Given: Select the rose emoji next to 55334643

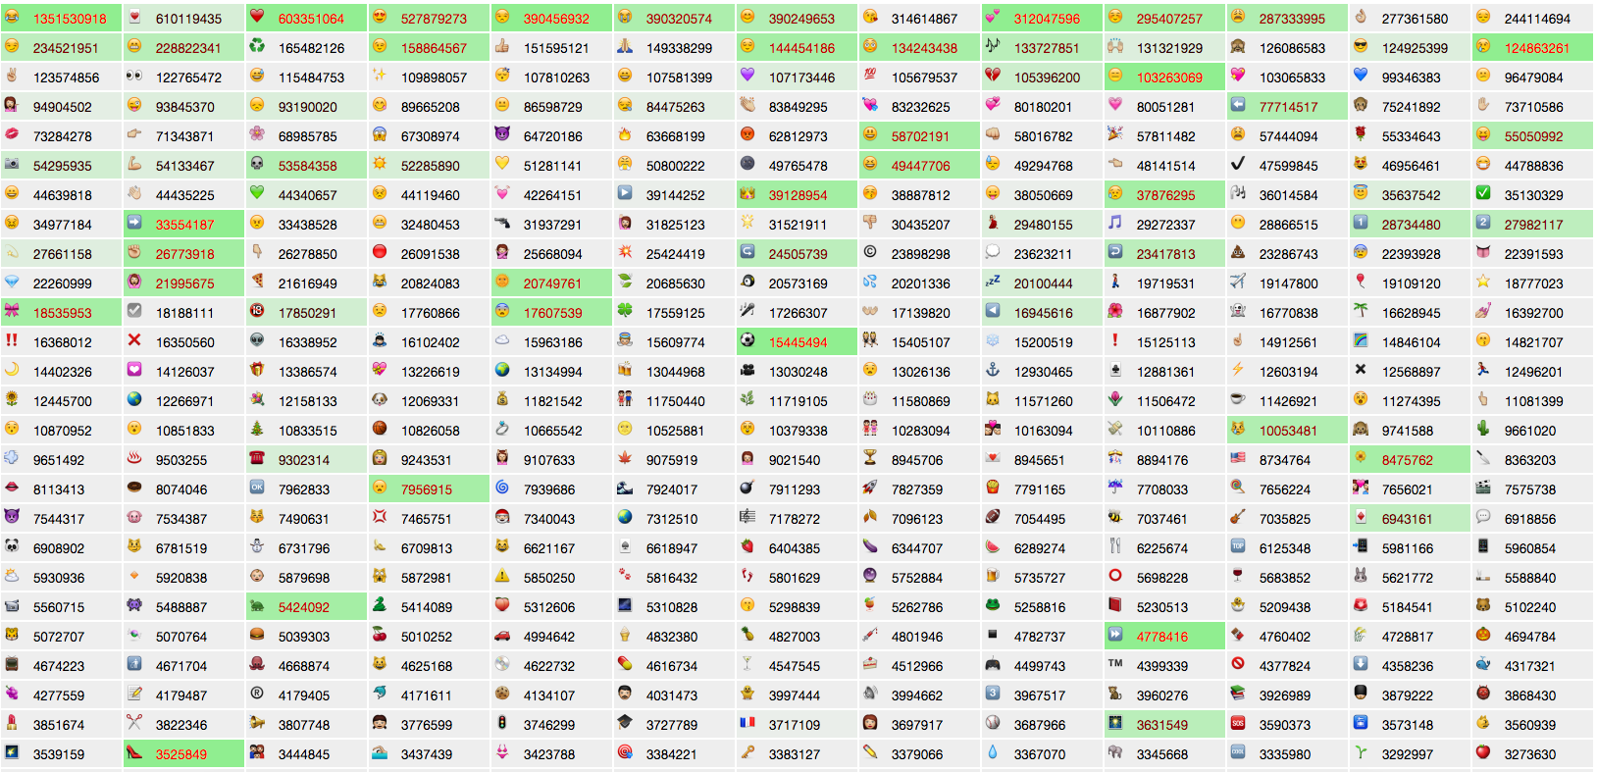Looking at the screenshot, I should (1361, 134).
